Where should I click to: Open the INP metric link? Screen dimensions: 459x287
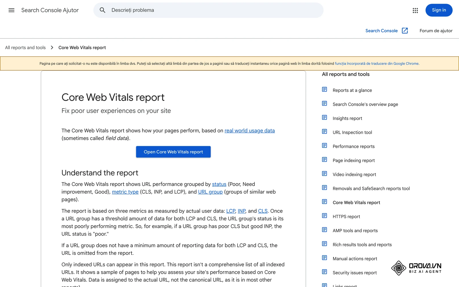click(x=242, y=211)
